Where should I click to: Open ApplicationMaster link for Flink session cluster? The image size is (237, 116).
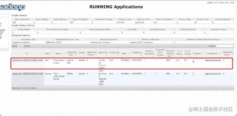[x=213, y=60]
